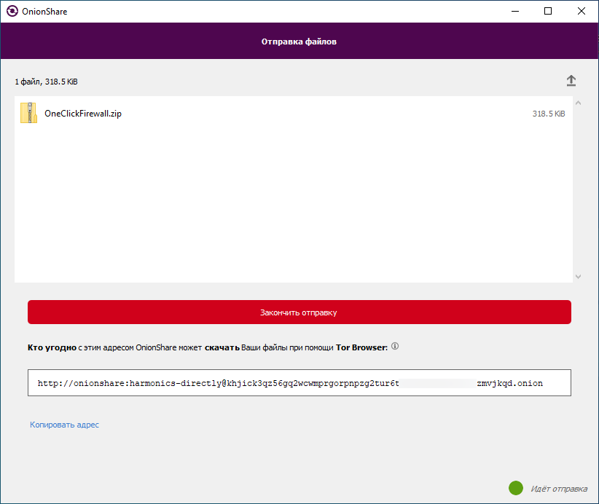599x504 pixels.
Task: Select the OneClickFirewall.zip file name
Action: [83, 114]
